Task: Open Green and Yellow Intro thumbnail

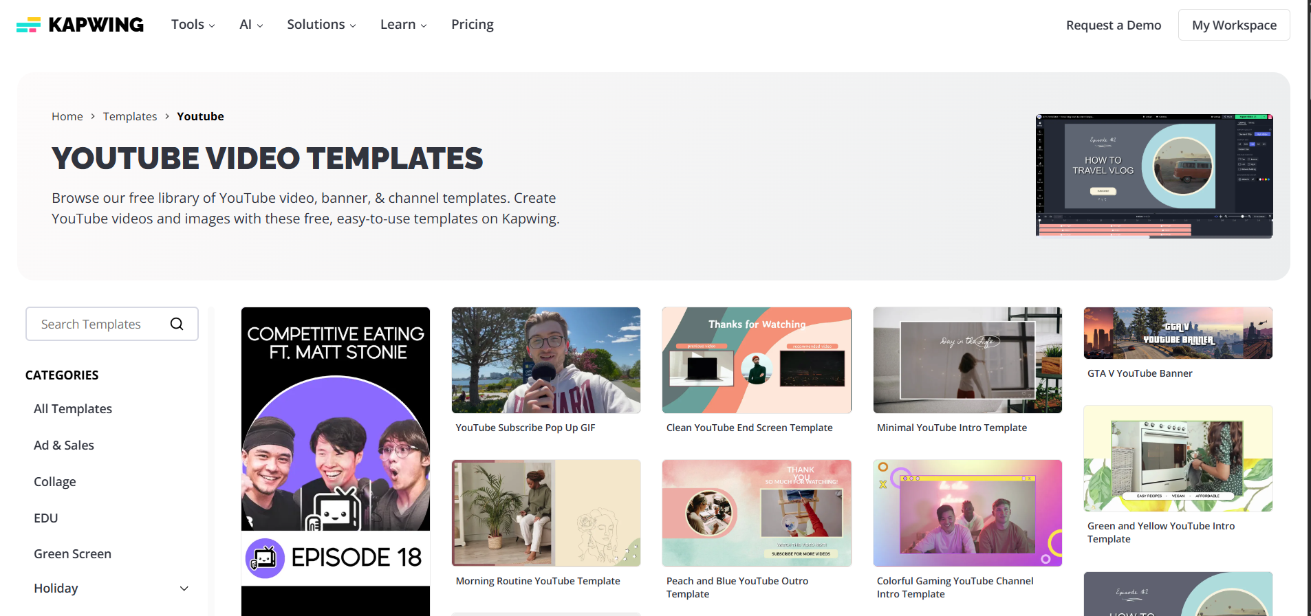Action: (x=1178, y=459)
